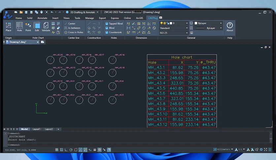Select the Countersink hole tool
Image resolution: width=276 pixels, height=160 pixels.
114,32
